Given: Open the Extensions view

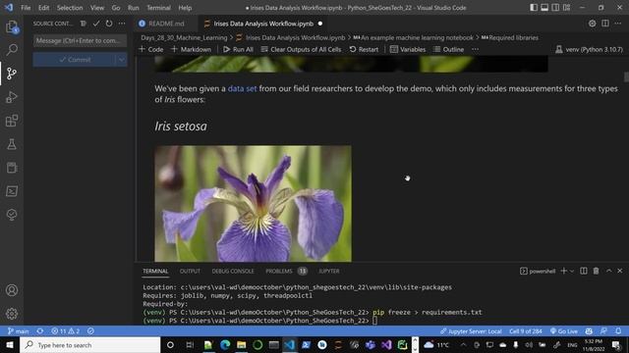Looking at the screenshot, I should click(x=12, y=121).
